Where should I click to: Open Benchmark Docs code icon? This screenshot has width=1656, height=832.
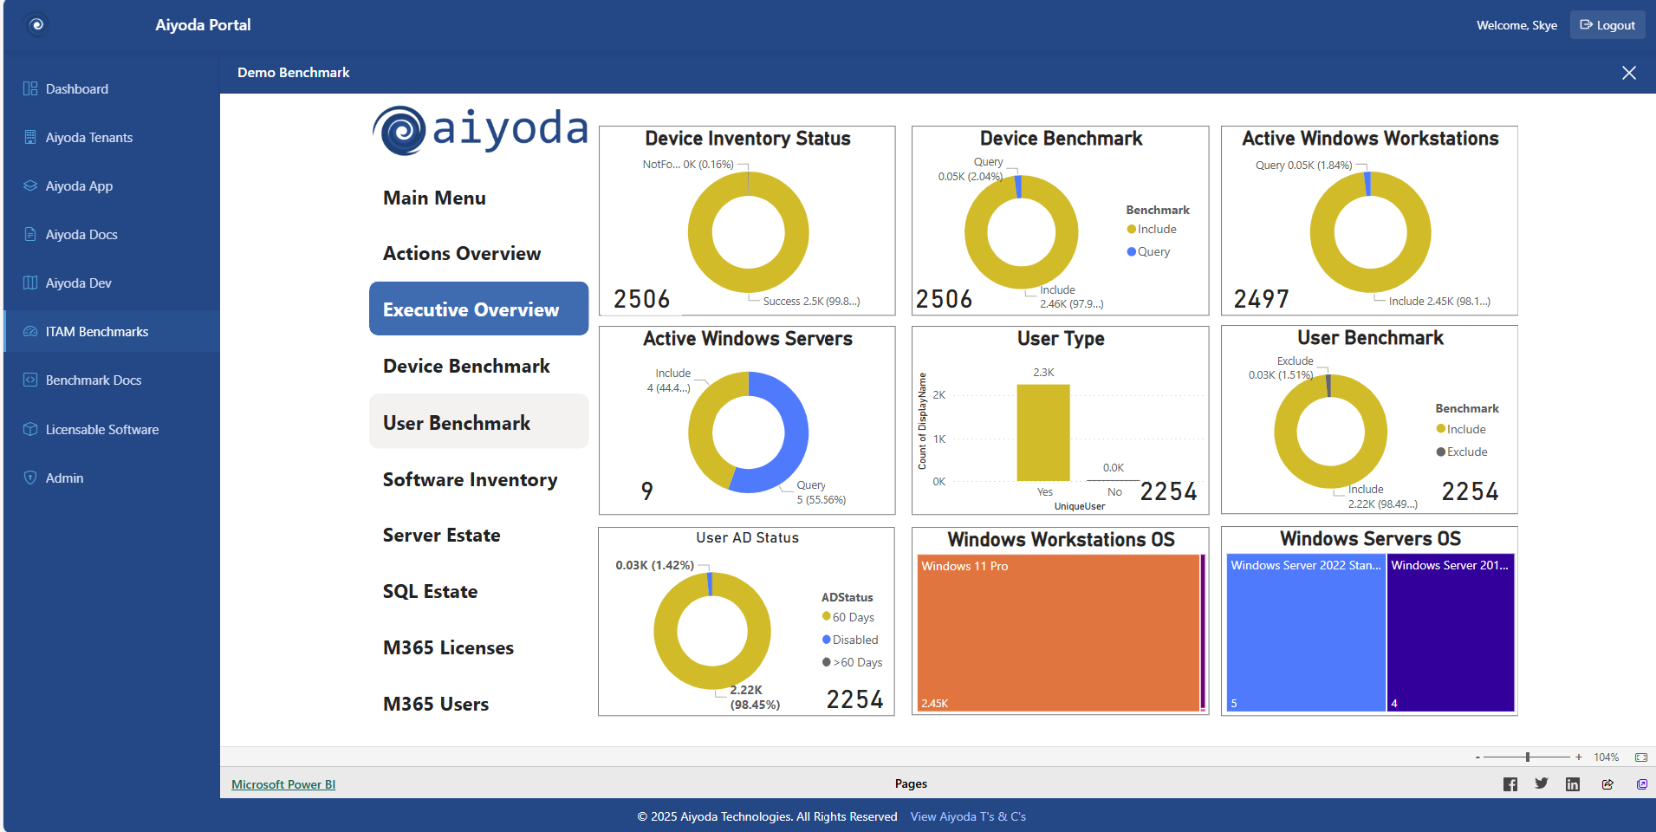tap(29, 380)
